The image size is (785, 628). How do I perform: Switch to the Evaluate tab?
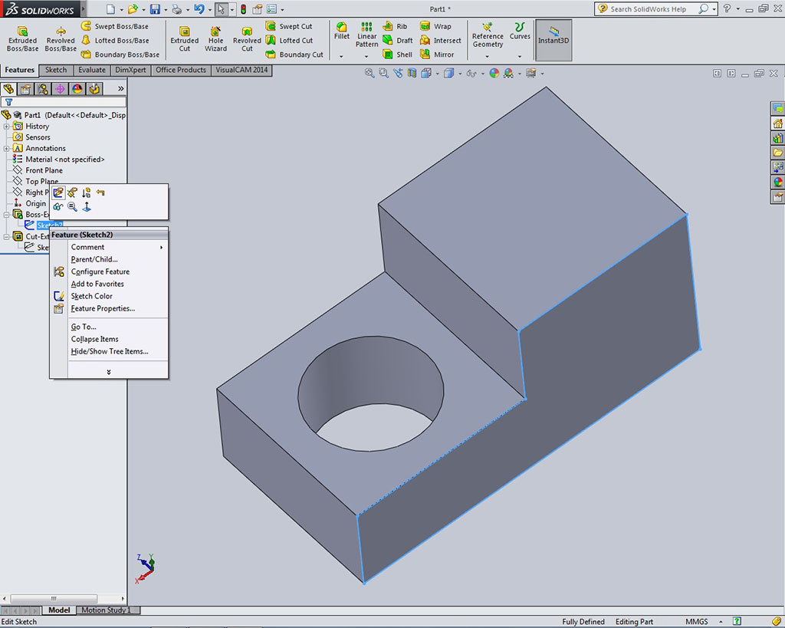point(91,70)
